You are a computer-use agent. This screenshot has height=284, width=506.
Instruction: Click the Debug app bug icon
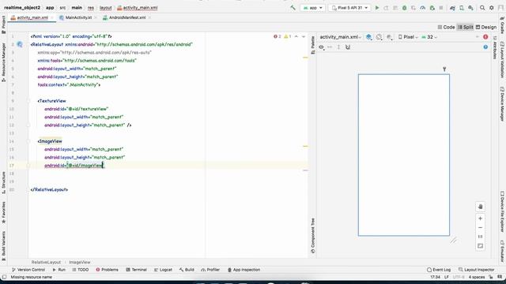(404, 7)
